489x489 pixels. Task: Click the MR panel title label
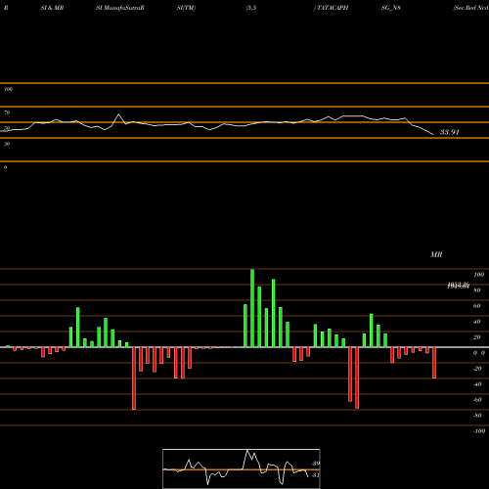coord(436,254)
